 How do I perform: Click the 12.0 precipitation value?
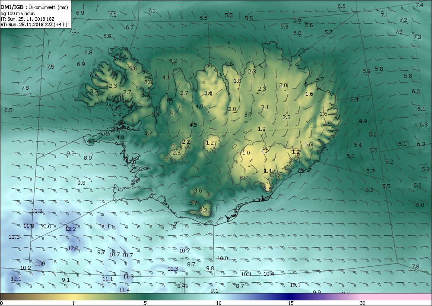pyautogui.click(x=73, y=249)
